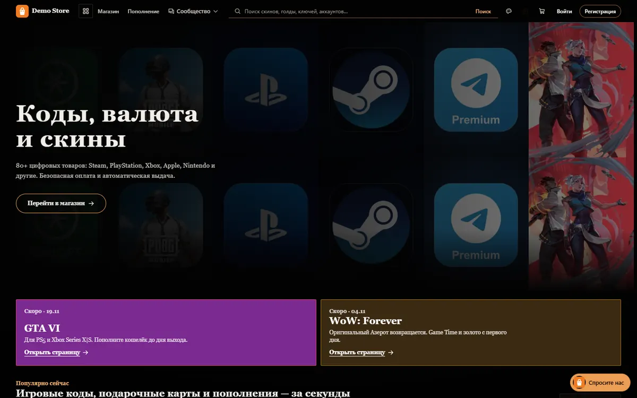Open WoW: Forever Открыть страницу link

tap(361, 352)
